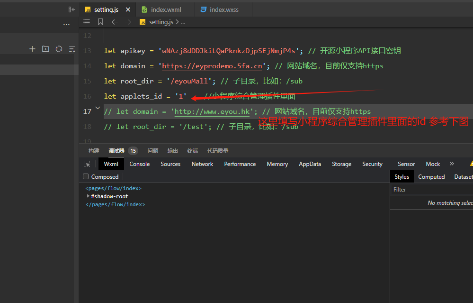Select the closing pages/flow/index tag

pyautogui.click(x=115, y=204)
